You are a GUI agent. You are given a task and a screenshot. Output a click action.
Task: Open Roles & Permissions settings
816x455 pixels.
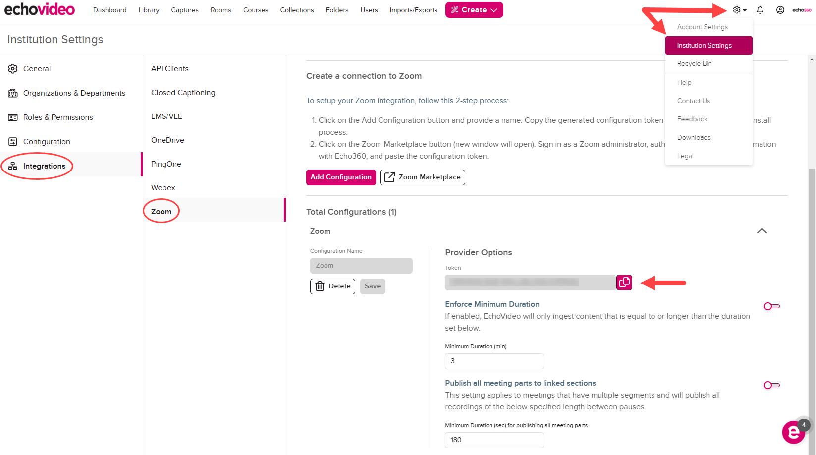[71, 117]
